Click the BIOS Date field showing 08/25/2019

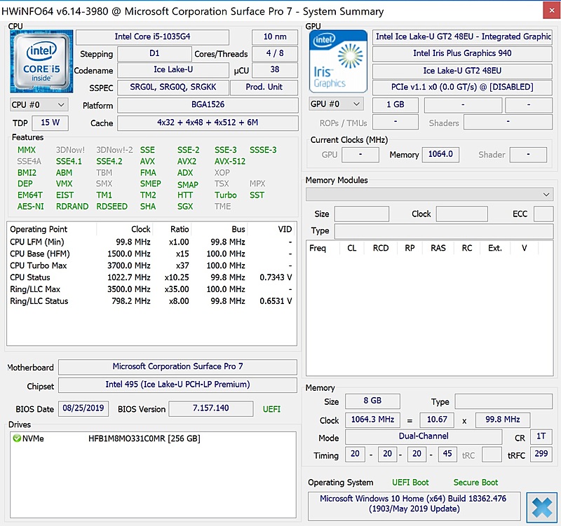[83, 408]
